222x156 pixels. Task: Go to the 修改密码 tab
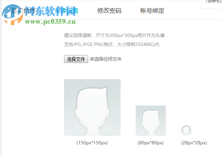pyautogui.click(x=109, y=11)
